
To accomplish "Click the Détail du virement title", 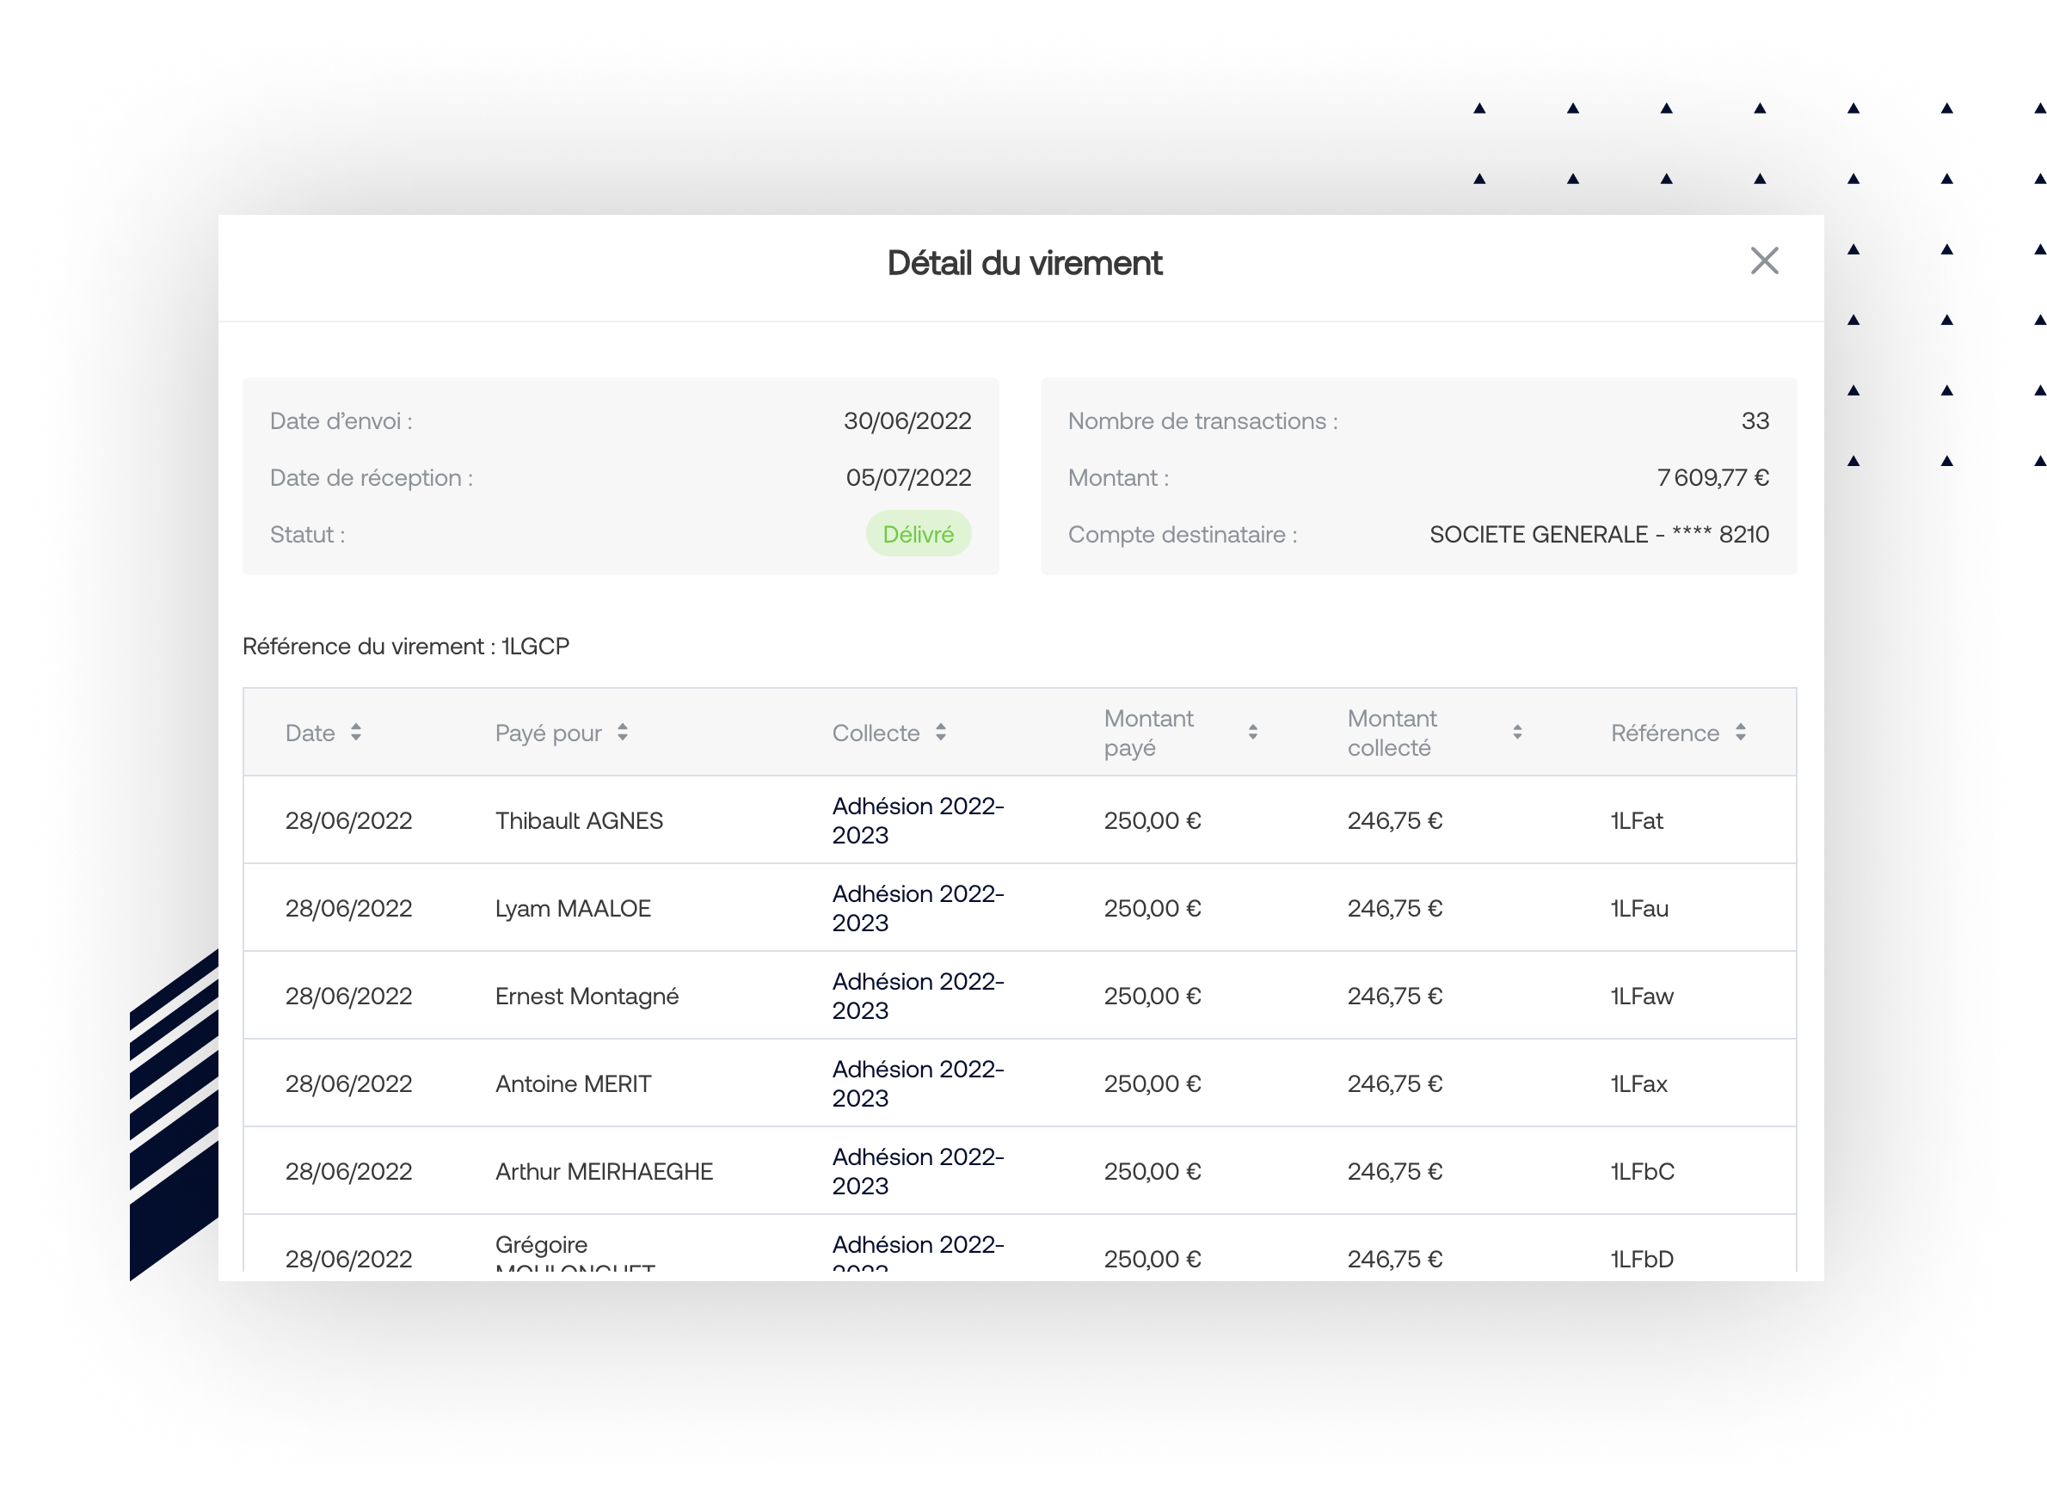I will [1024, 262].
